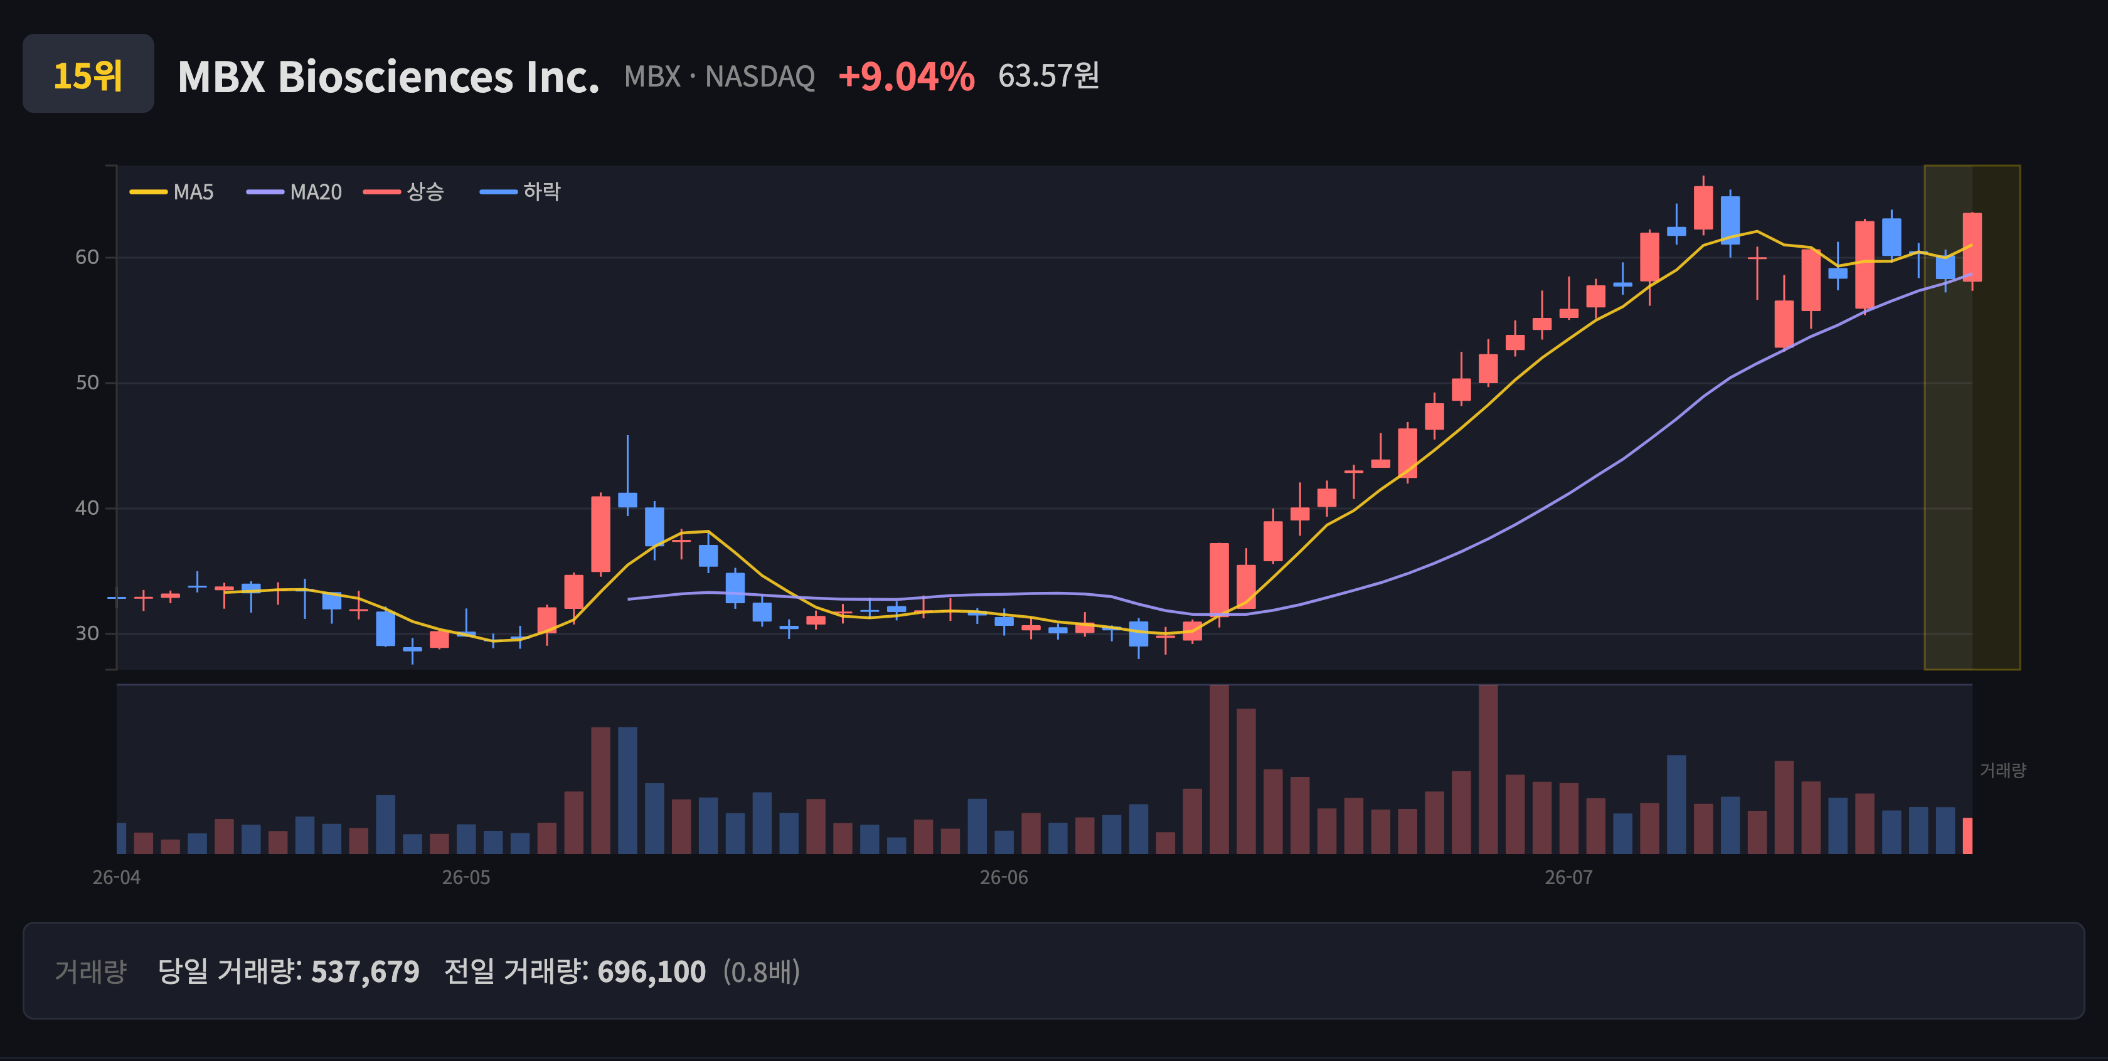
Task: Toggle the MA20 legend entry
Action: point(295,191)
